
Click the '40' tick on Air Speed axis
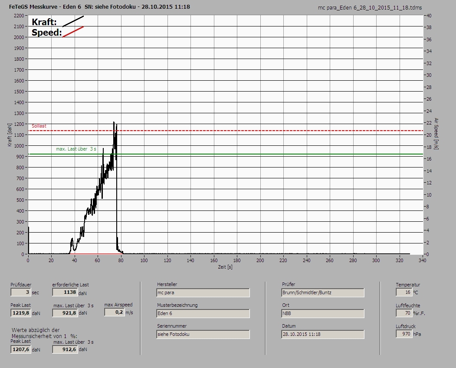429,16
